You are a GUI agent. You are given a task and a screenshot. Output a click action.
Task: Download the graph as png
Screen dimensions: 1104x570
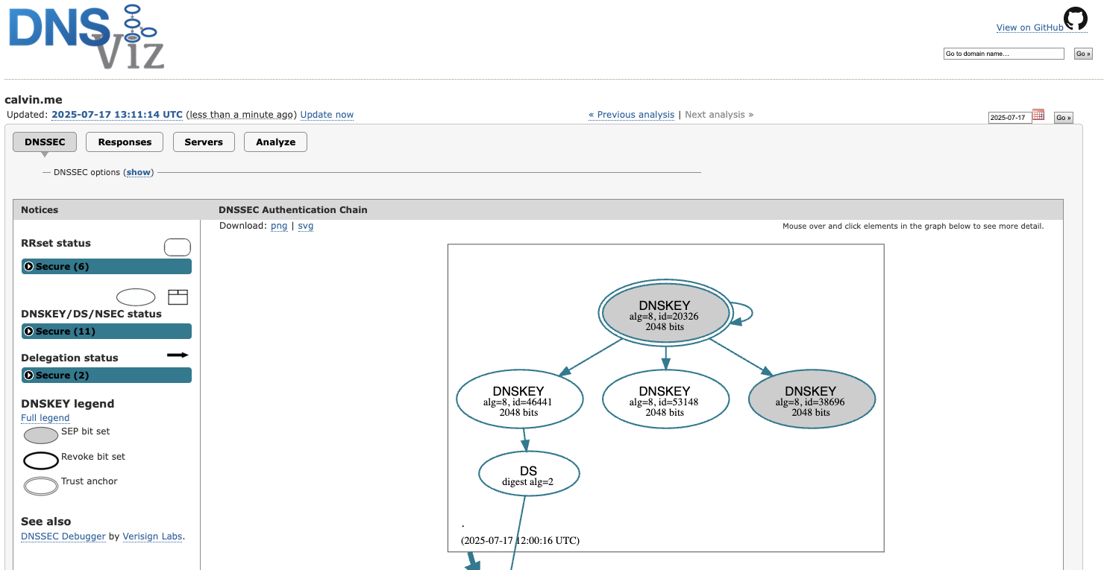[279, 226]
